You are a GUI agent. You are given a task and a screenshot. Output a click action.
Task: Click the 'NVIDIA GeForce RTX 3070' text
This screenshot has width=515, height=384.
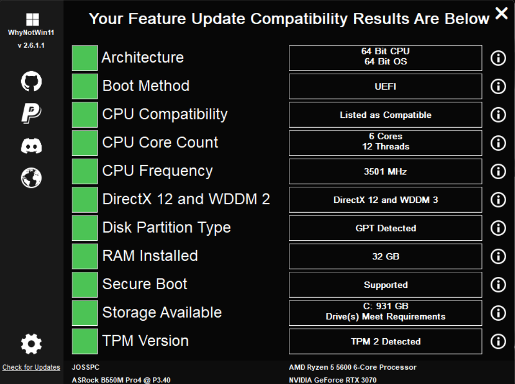pyautogui.click(x=333, y=380)
